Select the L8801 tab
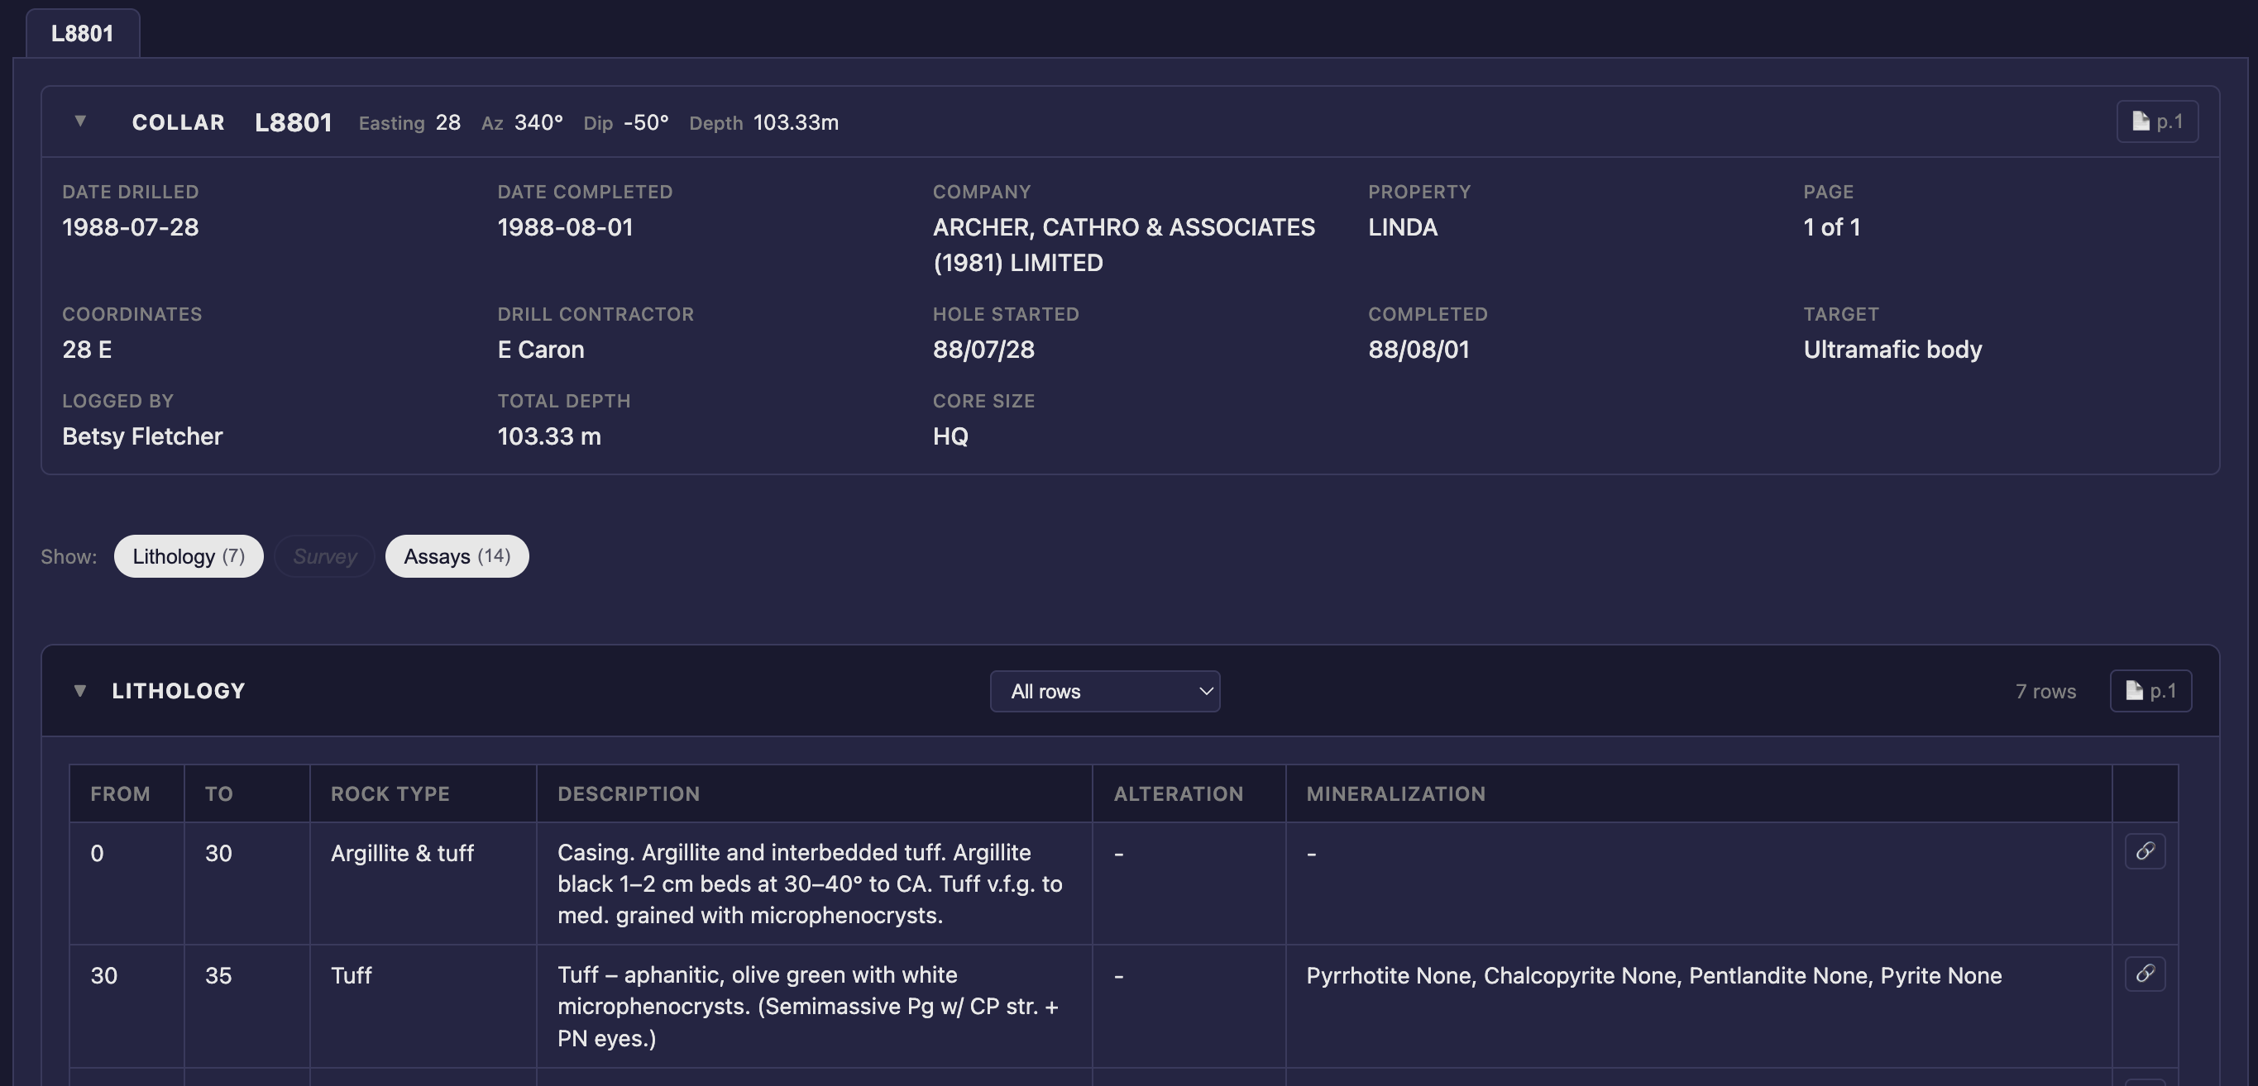This screenshot has height=1086, width=2258. click(83, 33)
